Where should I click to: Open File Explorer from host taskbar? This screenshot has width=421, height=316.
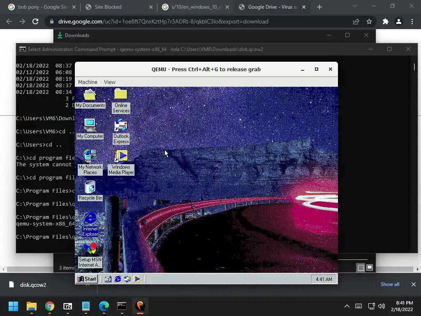point(31,306)
